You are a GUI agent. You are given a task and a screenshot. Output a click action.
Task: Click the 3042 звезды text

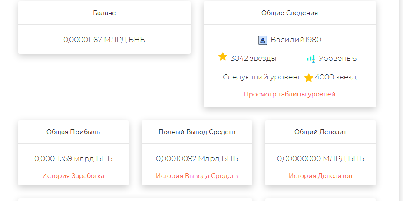point(253,59)
